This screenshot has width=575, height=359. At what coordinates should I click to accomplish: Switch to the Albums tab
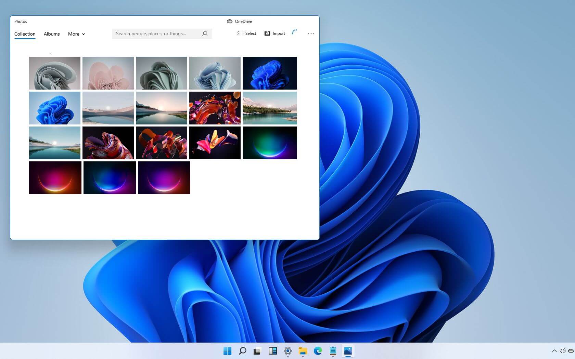tap(51, 34)
